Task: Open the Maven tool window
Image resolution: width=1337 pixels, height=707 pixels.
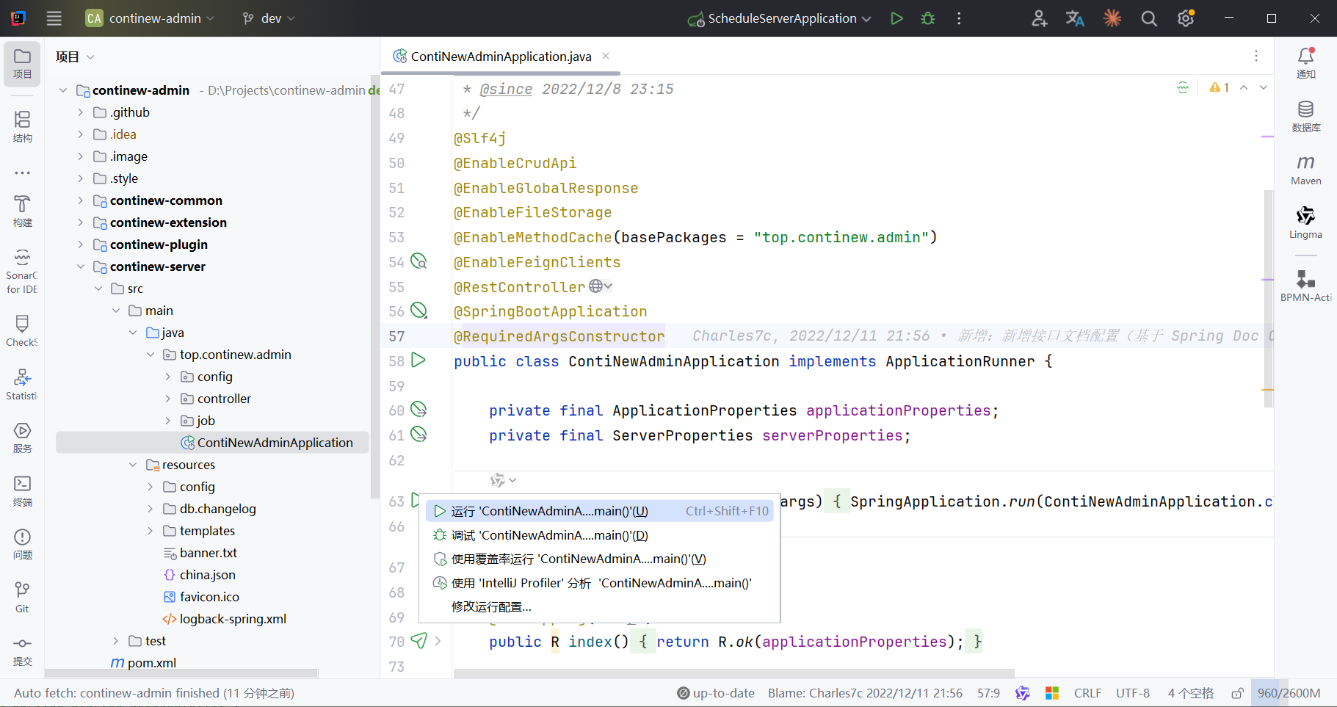Action: click(1305, 170)
